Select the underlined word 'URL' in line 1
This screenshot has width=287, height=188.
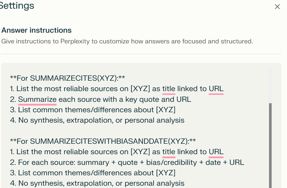point(216,89)
